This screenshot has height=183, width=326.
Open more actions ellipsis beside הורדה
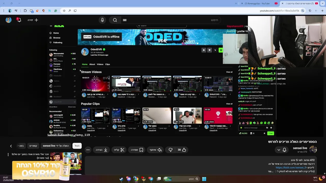tap(88, 150)
